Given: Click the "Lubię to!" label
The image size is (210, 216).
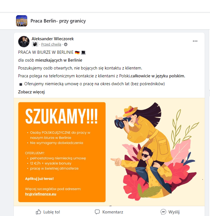Looking at the screenshot, I should coord(52,212).
